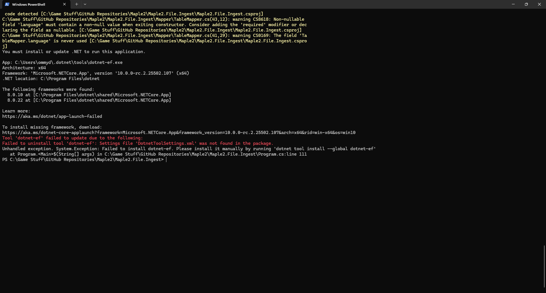Click the 'code detected' line at top
Image resolution: width=546 pixels, height=293 pixels.
(134, 14)
